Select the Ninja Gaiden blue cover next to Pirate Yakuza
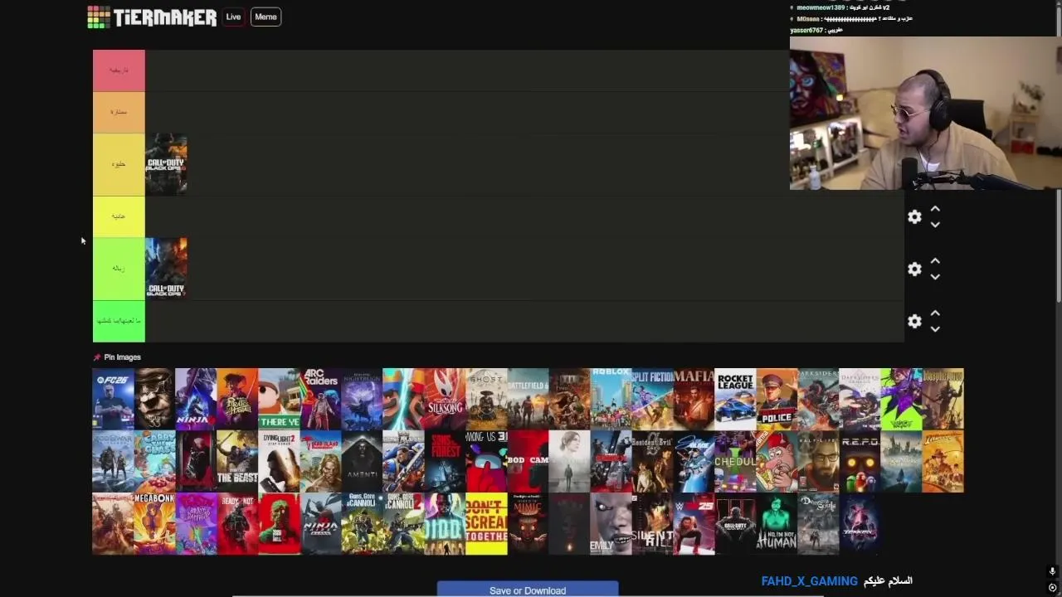Screen dimensions: 1062x597 click(196, 399)
